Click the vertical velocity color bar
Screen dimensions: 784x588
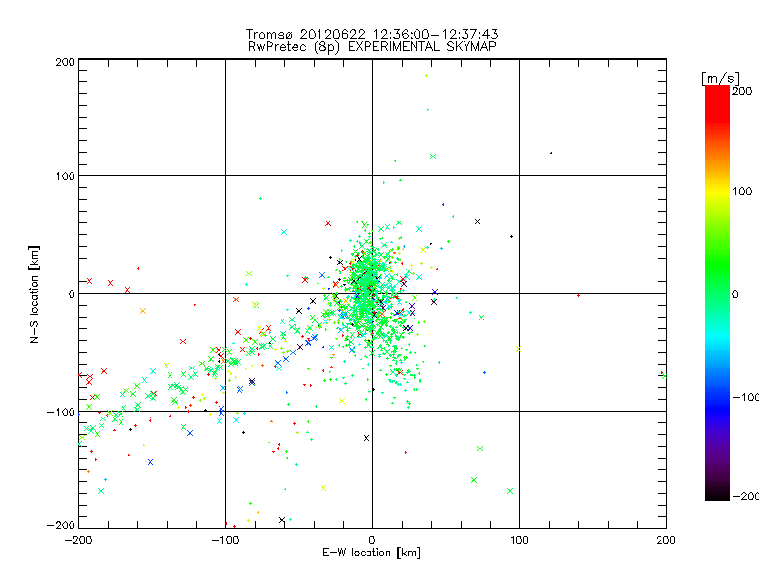click(x=717, y=293)
